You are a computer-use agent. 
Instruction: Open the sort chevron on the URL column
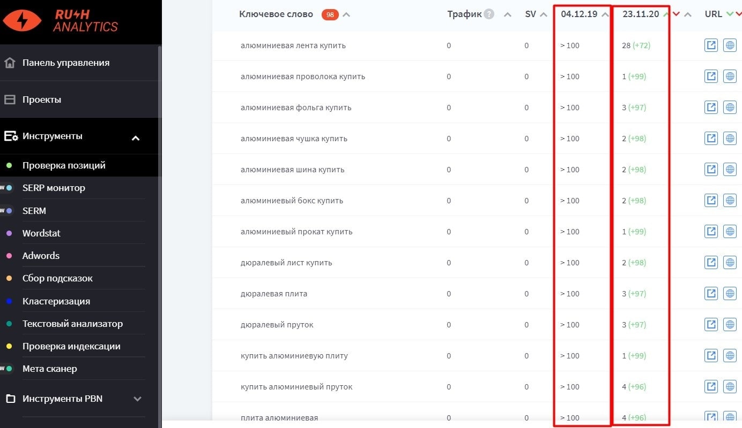tap(731, 14)
